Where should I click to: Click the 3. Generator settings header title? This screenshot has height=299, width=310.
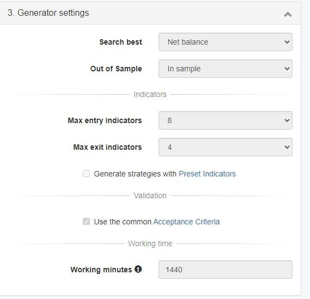[x=48, y=13]
